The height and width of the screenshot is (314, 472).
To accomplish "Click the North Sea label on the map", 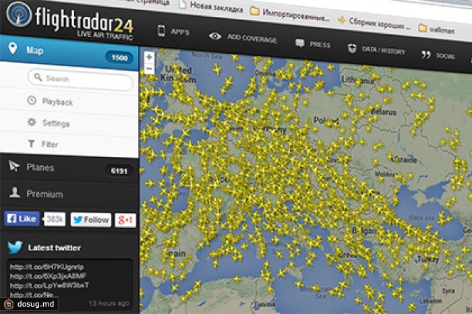I will [207, 55].
